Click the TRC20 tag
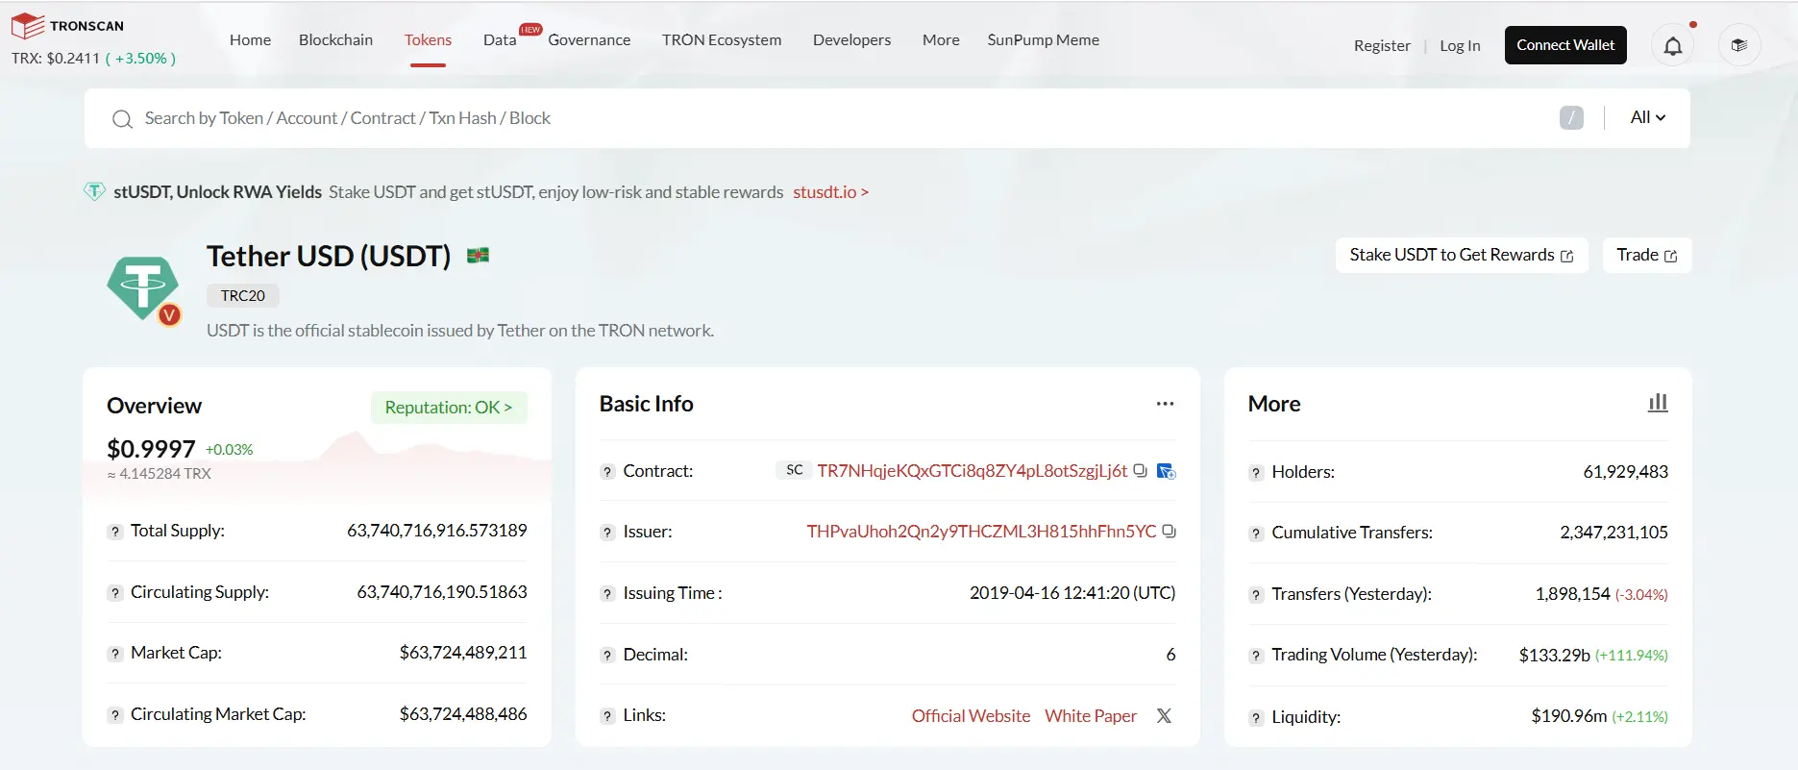Viewport: 1798px width, 770px height. click(242, 296)
